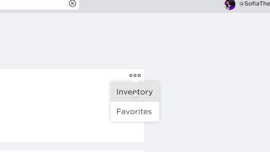270x152 pixels.
Task: Click the blank top navigation bar area
Action: point(150,5)
